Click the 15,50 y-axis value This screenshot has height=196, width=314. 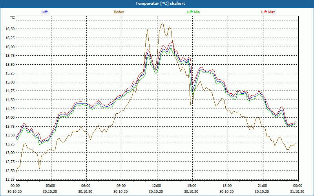click(x=10, y=64)
